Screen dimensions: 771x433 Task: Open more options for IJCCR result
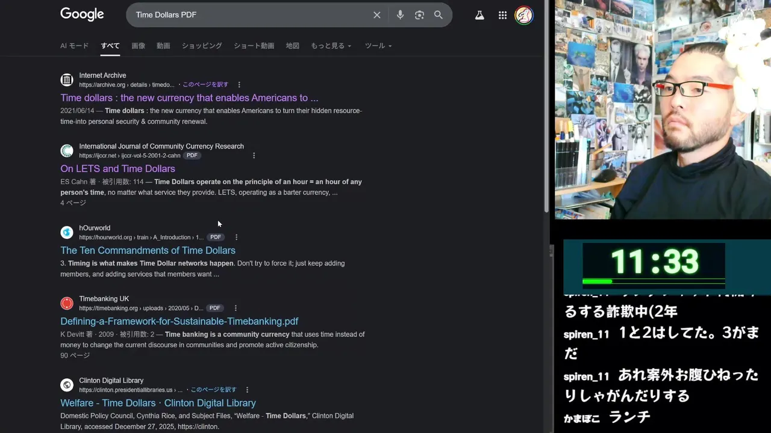254,156
